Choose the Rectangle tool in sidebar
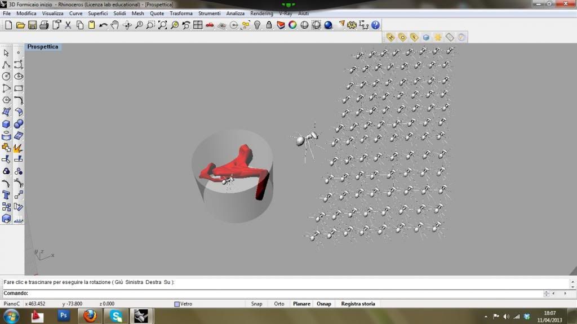Viewport: 577px width, 324px height. 19,88
